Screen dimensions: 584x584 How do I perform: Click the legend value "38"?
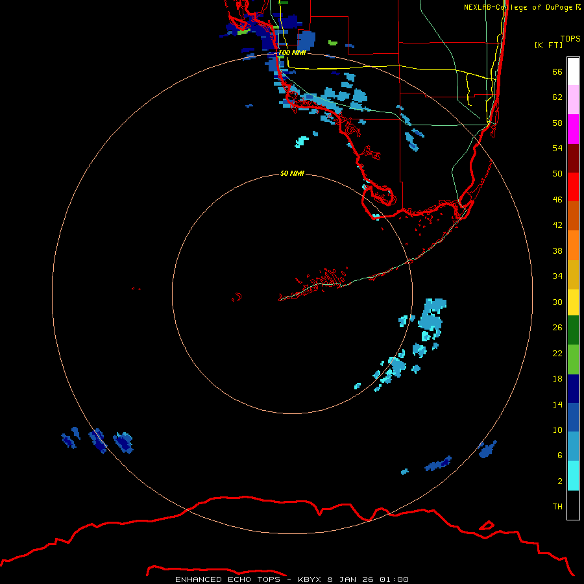click(557, 250)
